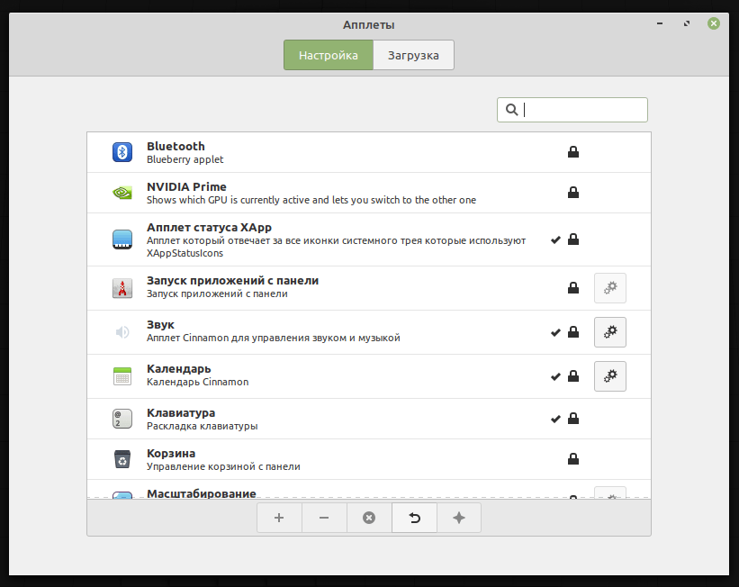Open settings gear for Календарь applet

610,376
